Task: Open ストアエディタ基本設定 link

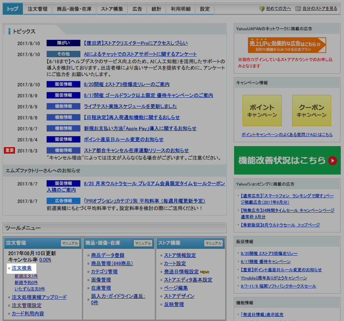Action: click(188, 280)
